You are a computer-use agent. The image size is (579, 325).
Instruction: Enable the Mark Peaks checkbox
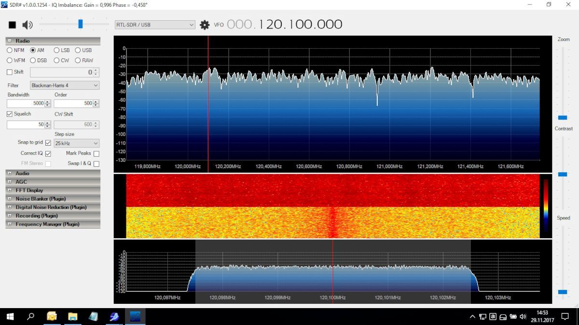(x=96, y=154)
